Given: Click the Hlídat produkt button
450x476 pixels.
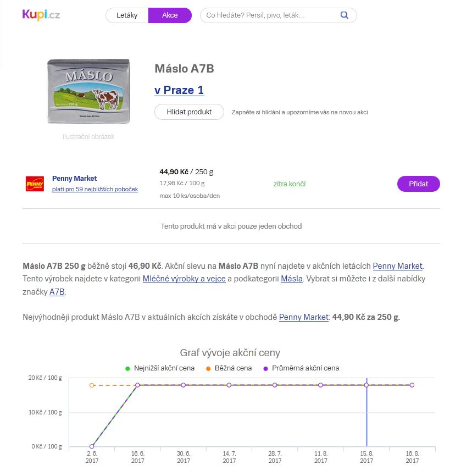Looking at the screenshot, I should (x=189, y=112).
